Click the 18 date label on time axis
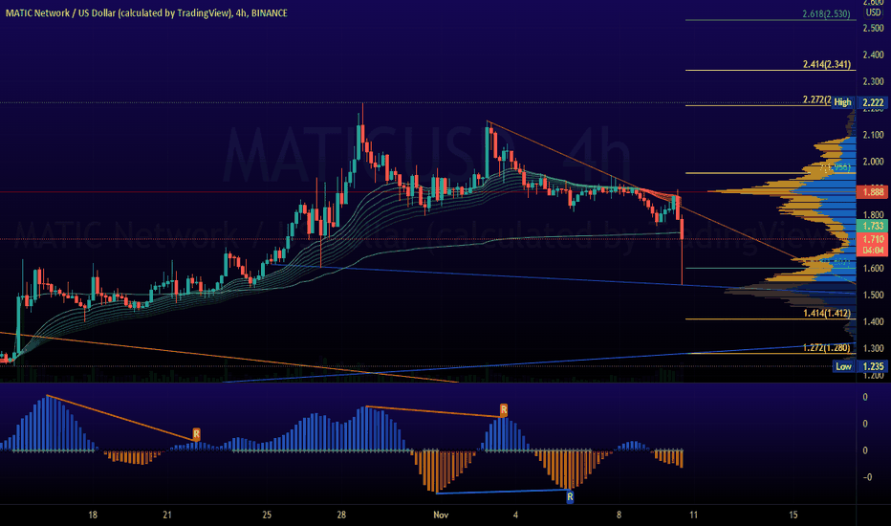Viewport: 891px width, 526px height. (x=93, y=515)
